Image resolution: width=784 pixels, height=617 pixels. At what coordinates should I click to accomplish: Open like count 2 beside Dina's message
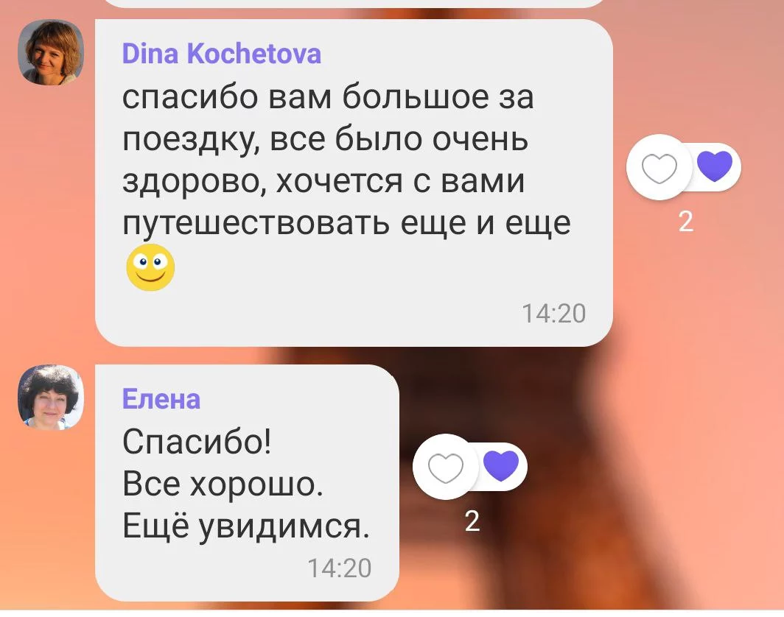686,222
